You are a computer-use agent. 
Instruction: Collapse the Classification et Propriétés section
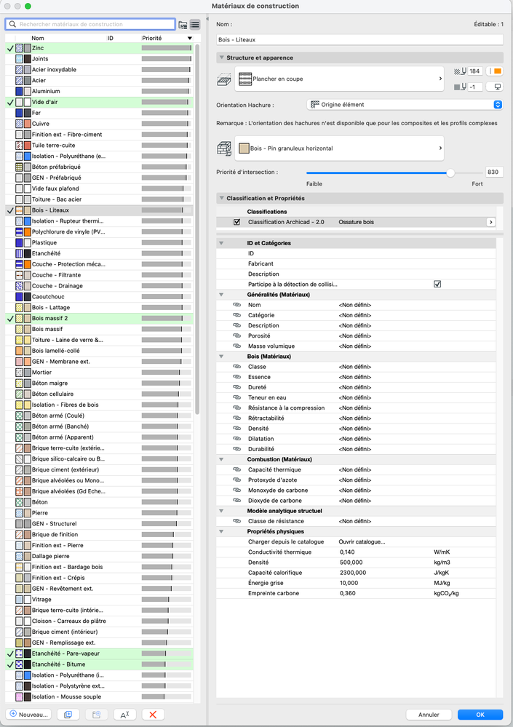222,199
